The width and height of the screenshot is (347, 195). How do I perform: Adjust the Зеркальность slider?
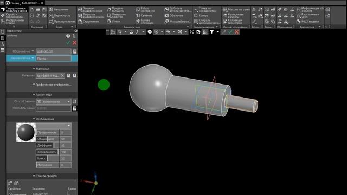tap(47, 152)
